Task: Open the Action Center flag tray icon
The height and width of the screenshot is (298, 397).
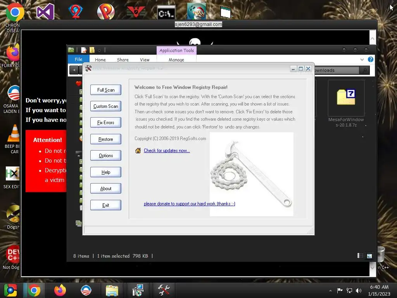Action: point(340,290)
